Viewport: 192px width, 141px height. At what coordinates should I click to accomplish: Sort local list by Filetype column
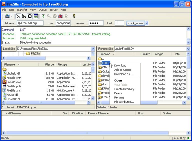coord(68,64)
